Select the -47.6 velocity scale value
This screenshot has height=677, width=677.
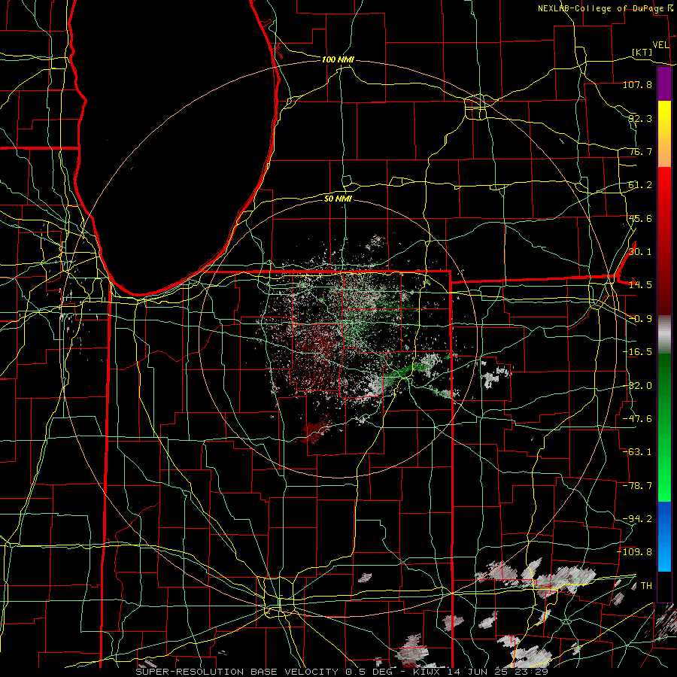[x=637, y=419]
